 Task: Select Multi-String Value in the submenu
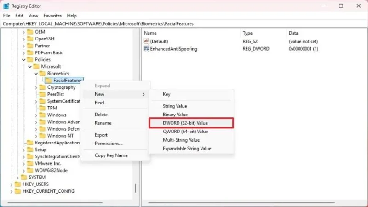[191, 140]
